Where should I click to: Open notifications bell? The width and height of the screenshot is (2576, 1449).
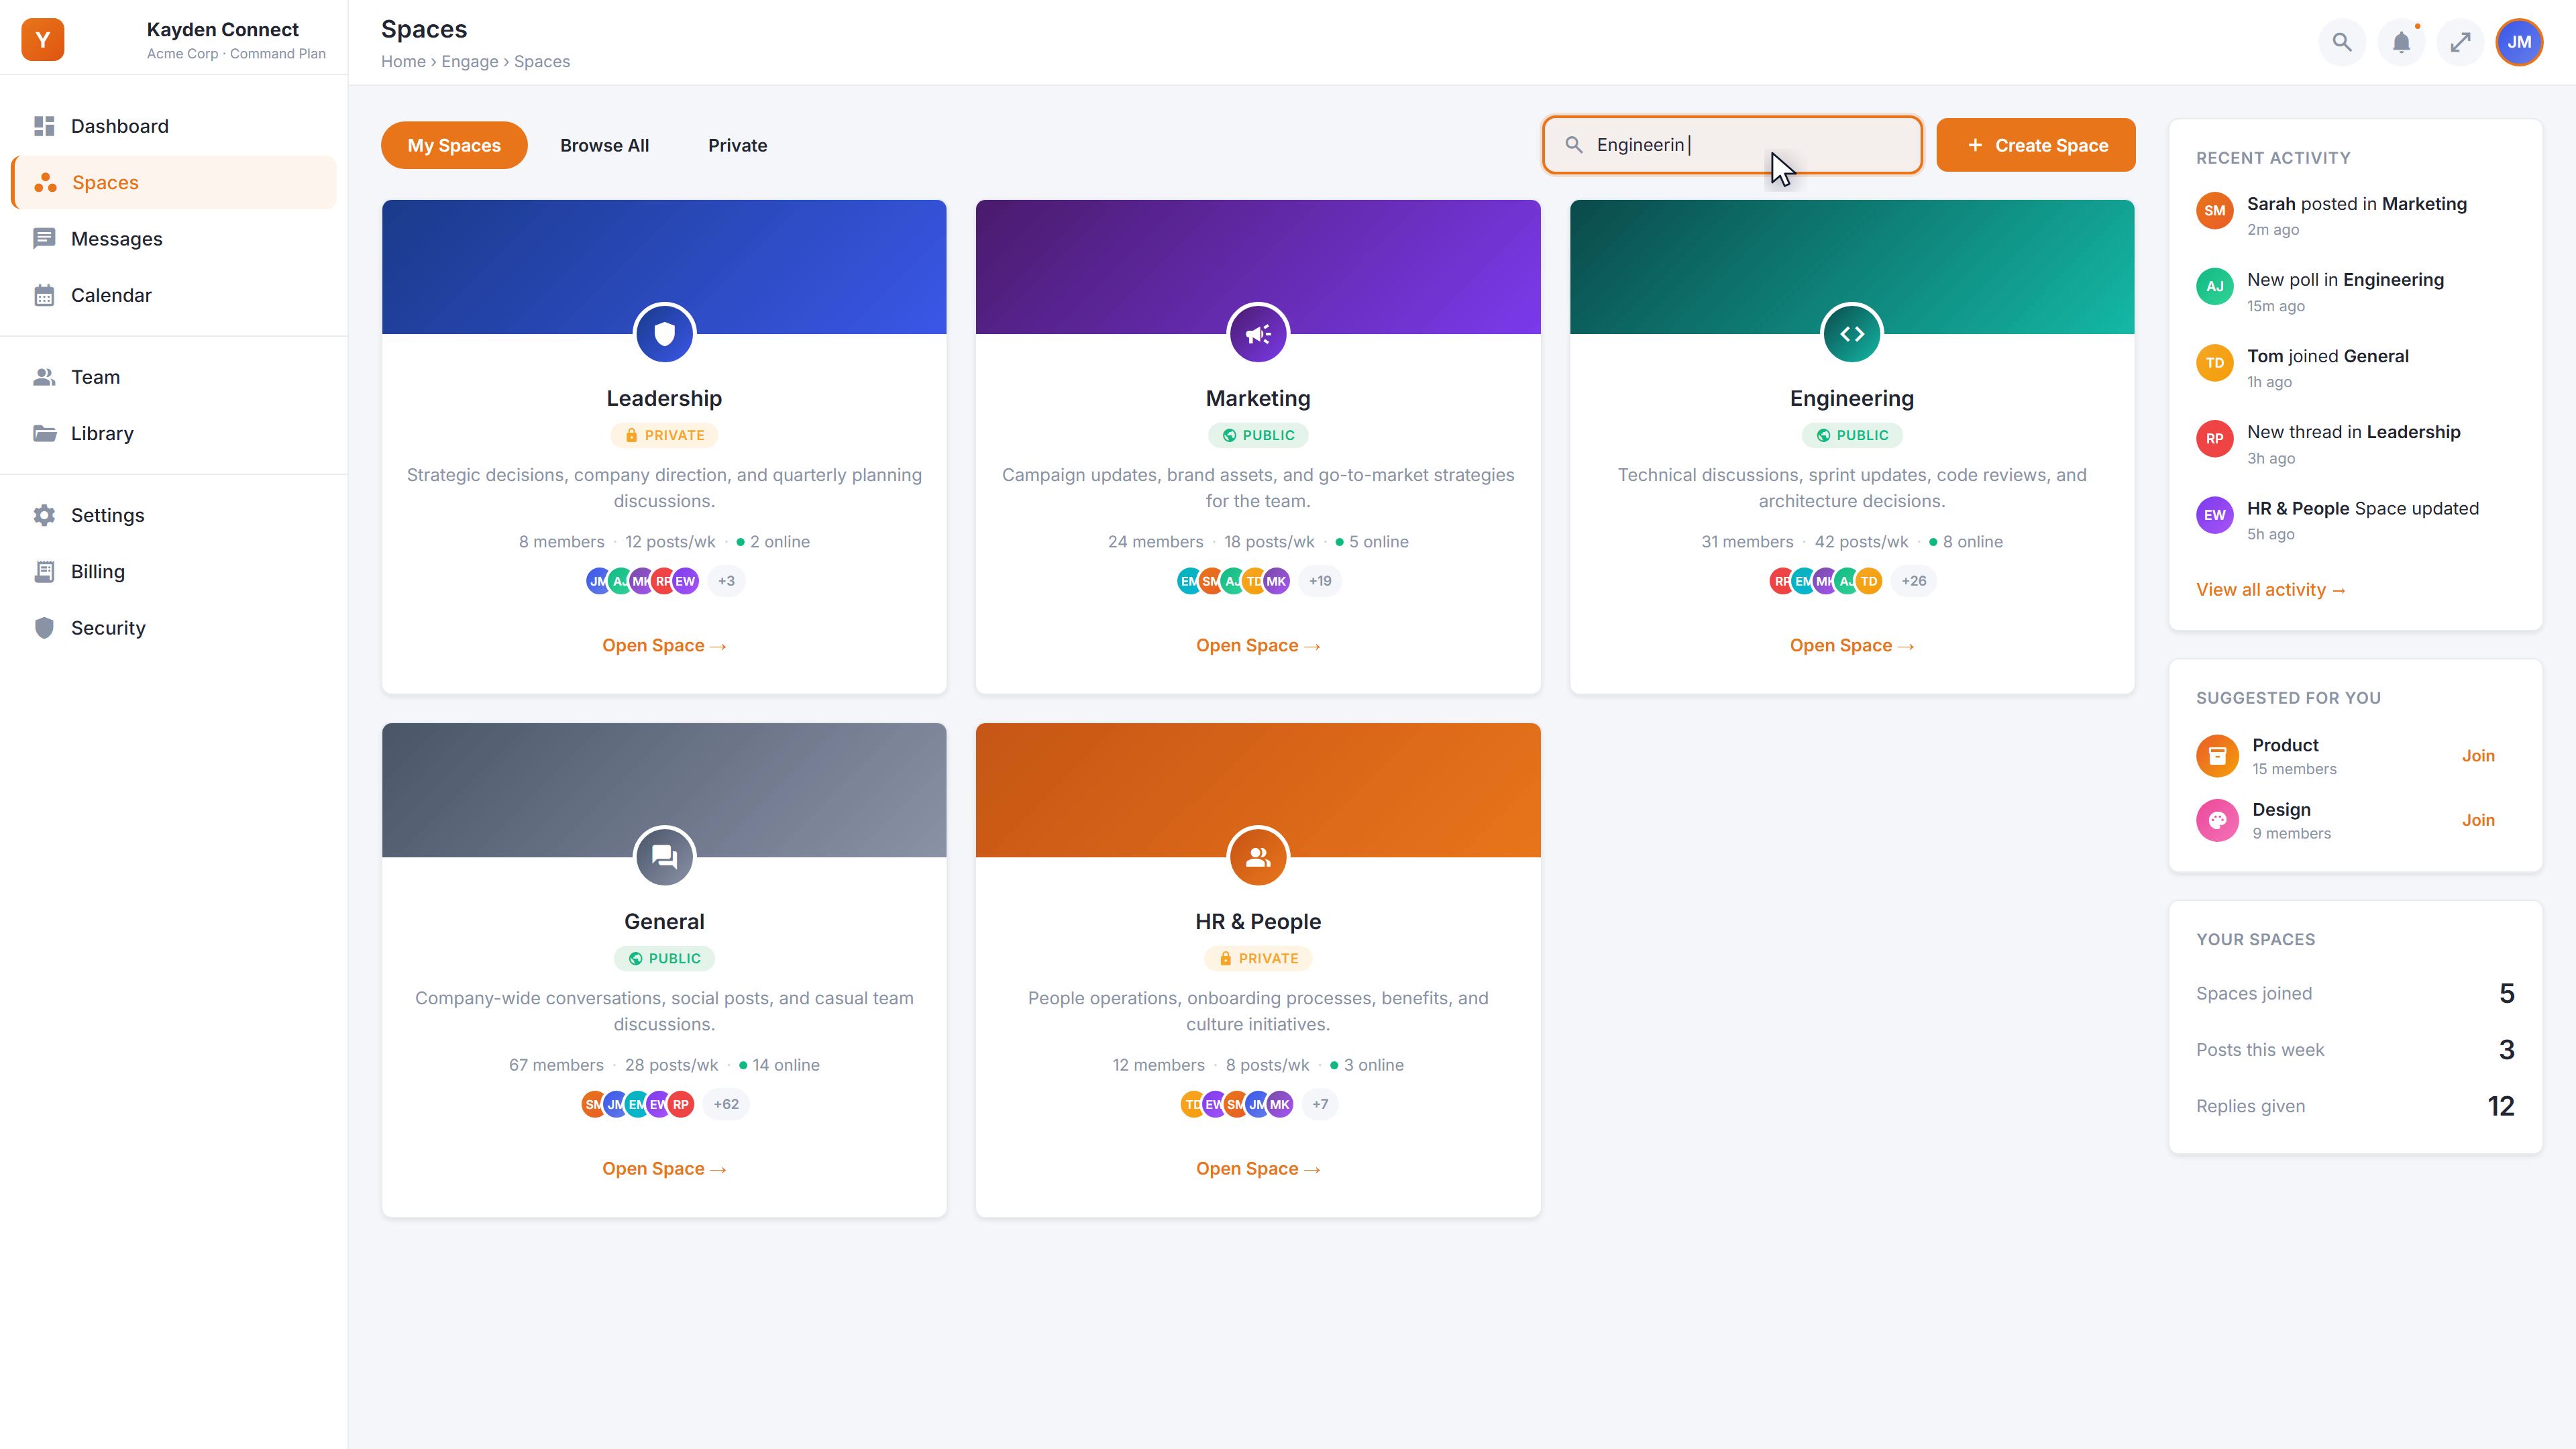point(2401,42)
